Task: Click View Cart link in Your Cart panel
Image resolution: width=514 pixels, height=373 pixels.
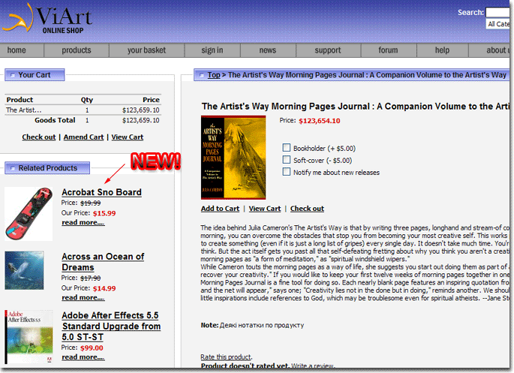Action: click(128, 137)
